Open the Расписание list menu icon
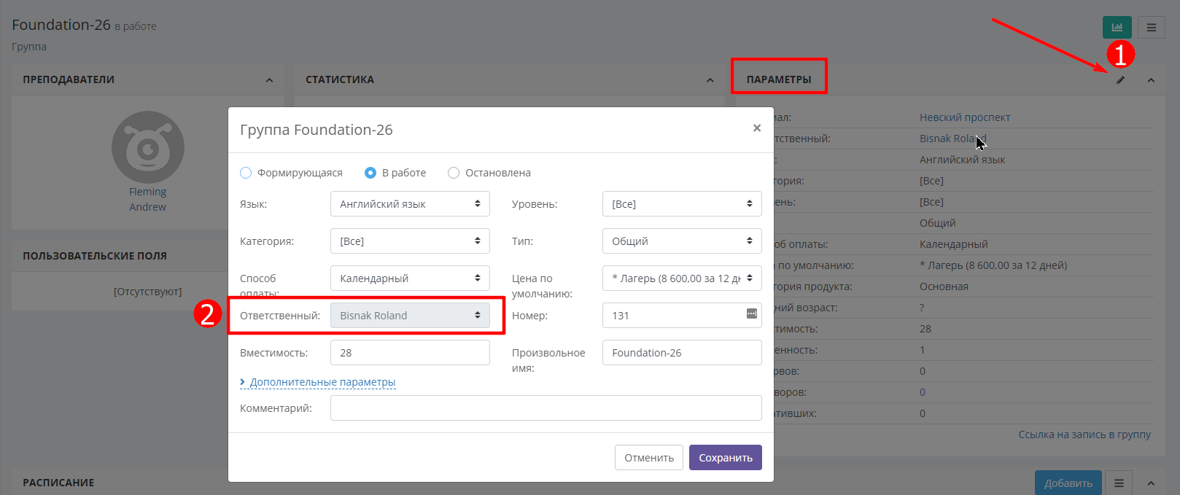 1119,483
